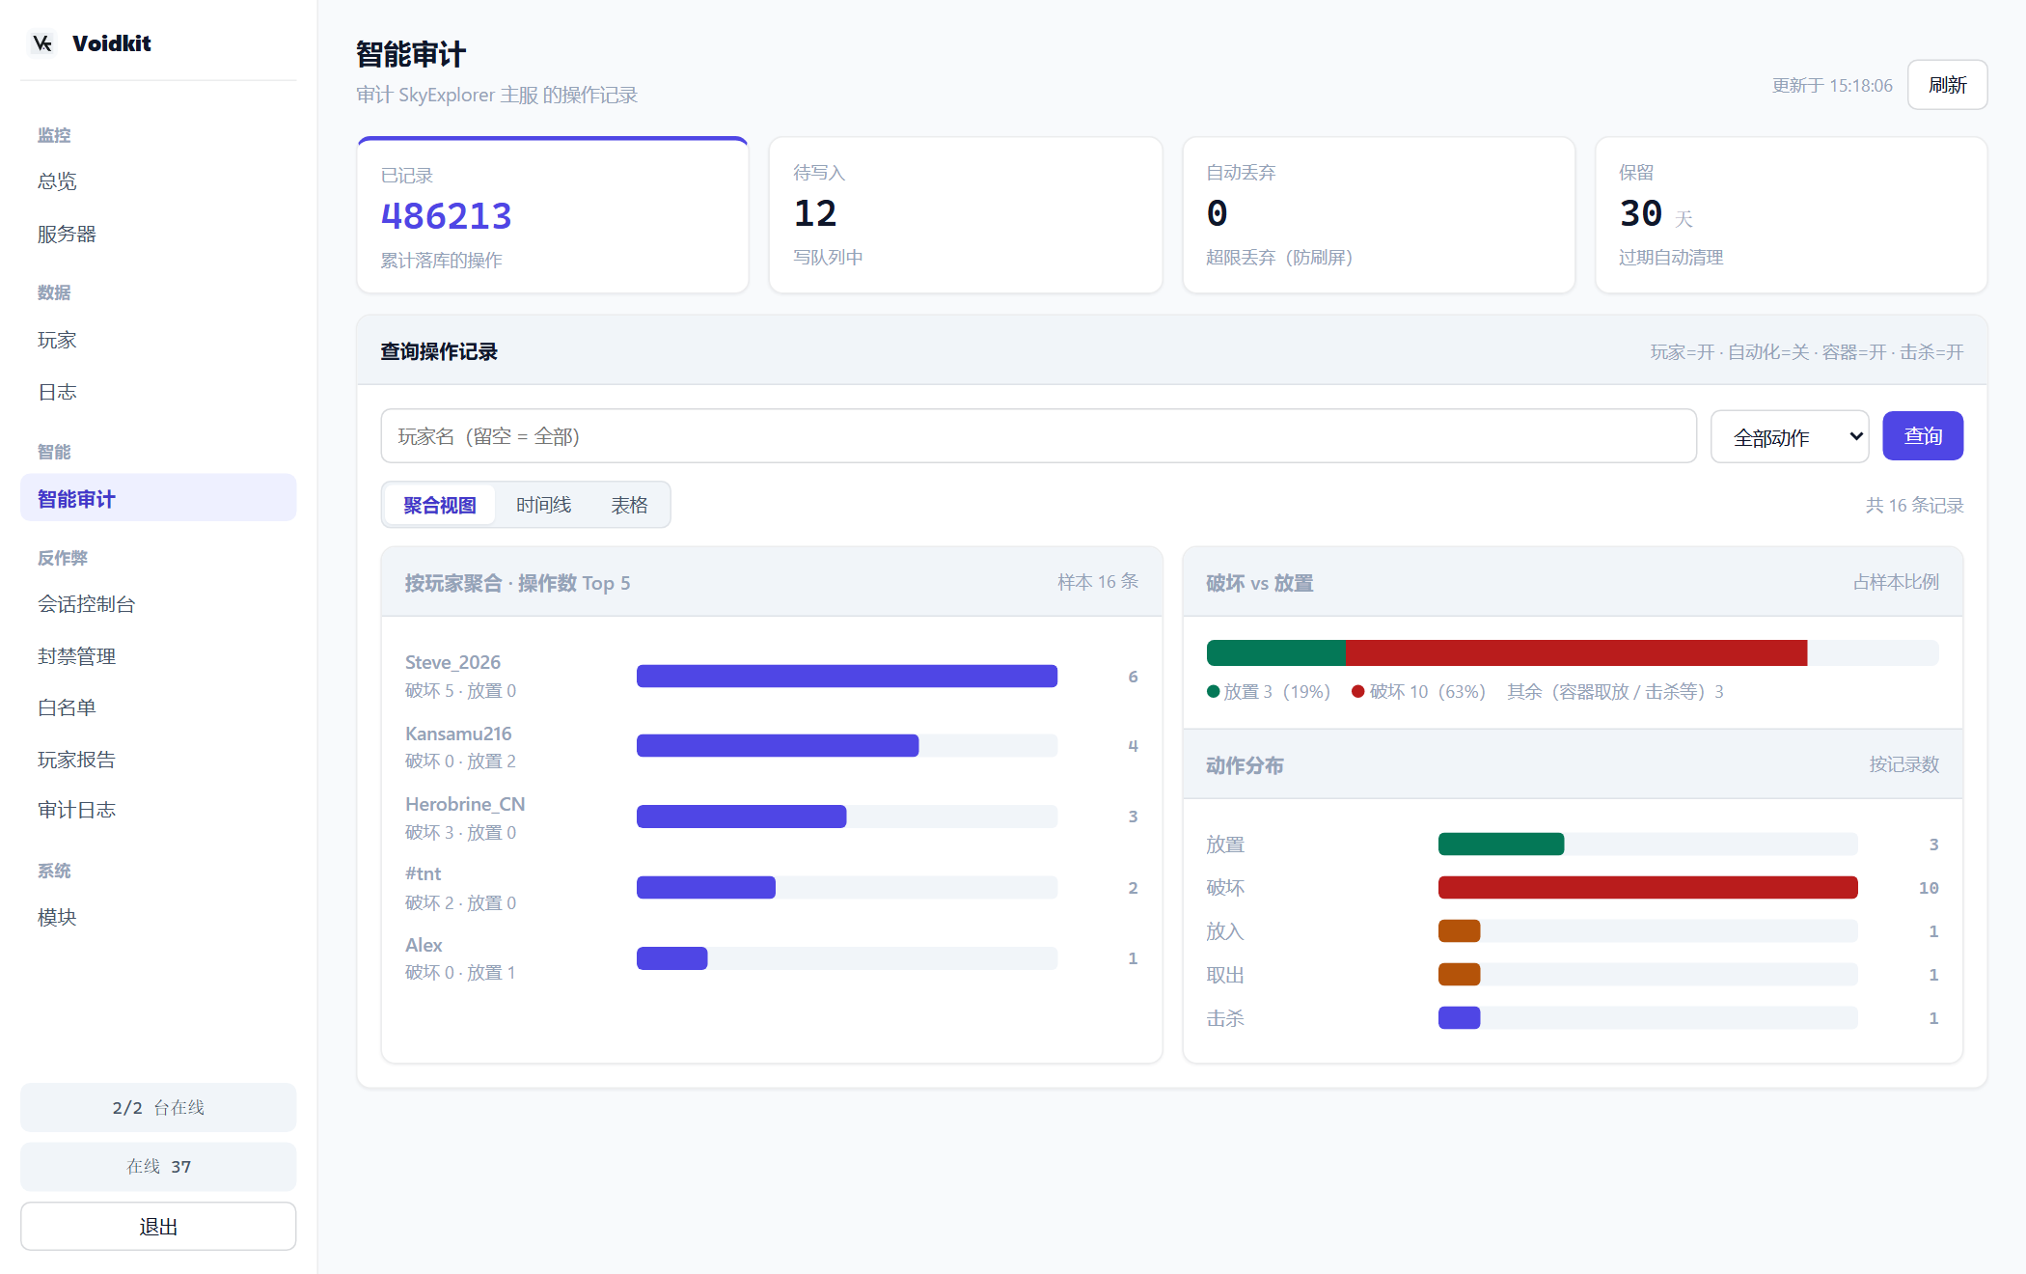Screen dimensions: 2026x1274
Task: Select 智能审计 in the sidebar
Action: [158, 498]
